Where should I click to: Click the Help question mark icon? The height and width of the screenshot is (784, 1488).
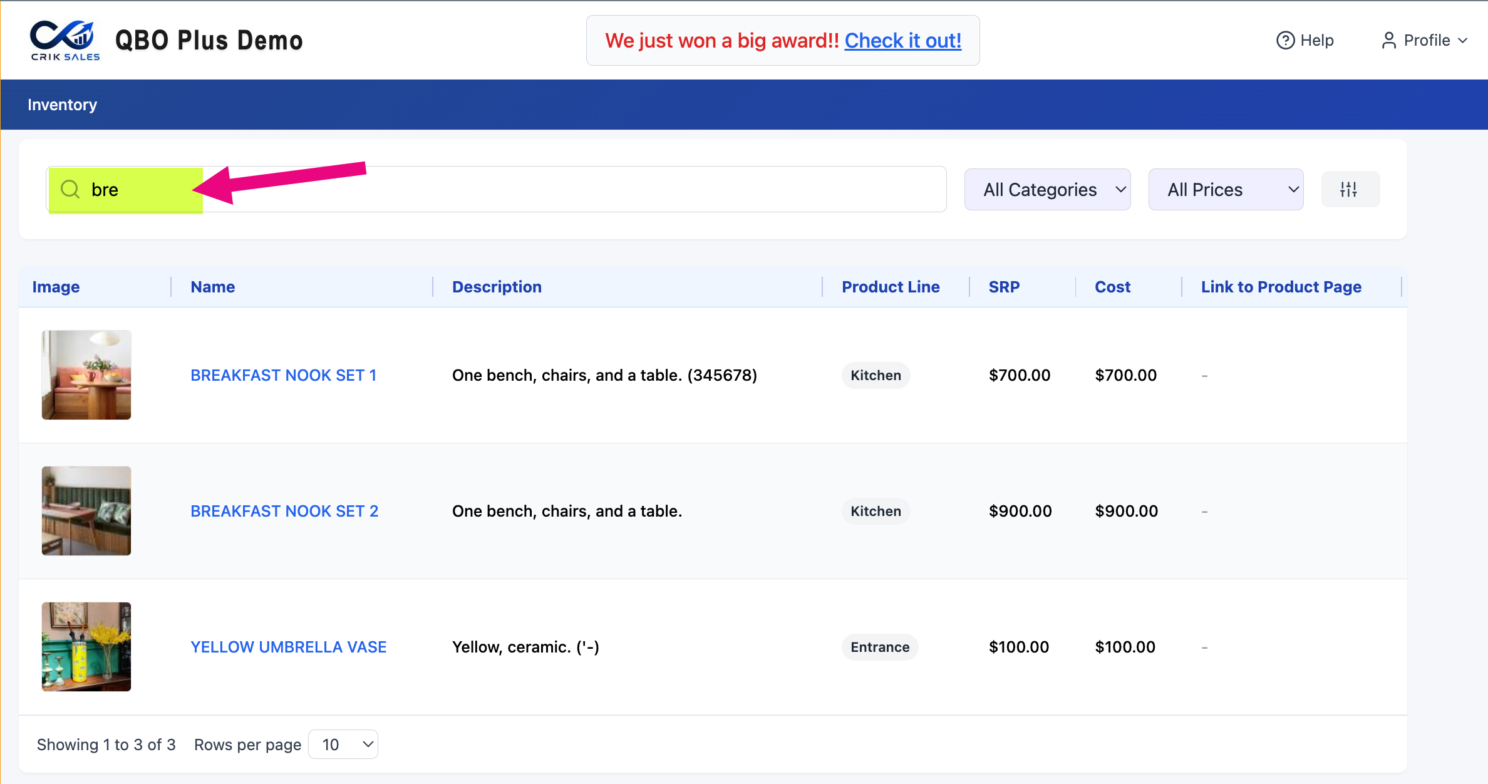coord(1284,40)
